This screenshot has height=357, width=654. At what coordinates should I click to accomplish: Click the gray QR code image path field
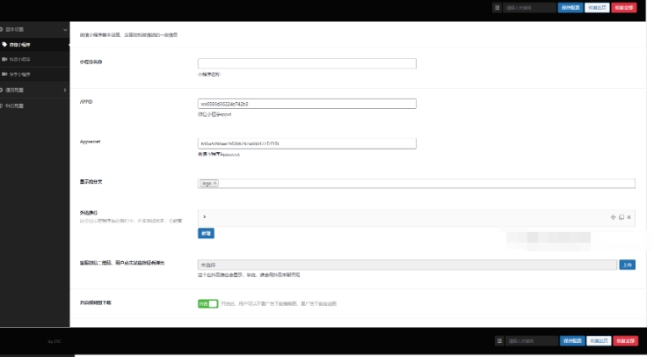click(407, 265)
